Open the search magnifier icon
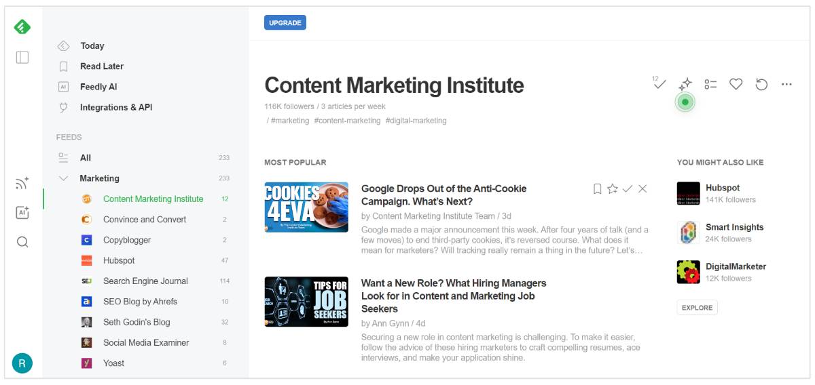The height and width of the screenshot is (385, 815). 22,242
